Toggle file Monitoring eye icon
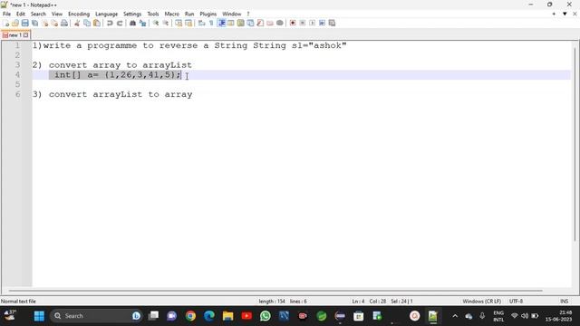Image resolution: width=580 pixels, height=326 pixels. click(280, 23)
